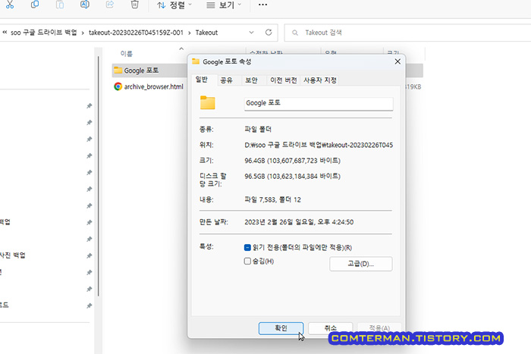Toggle the 읽기 전용 checkbox
Image resolution: width=531 pixels, height=354 pixels.
(247, 248)
